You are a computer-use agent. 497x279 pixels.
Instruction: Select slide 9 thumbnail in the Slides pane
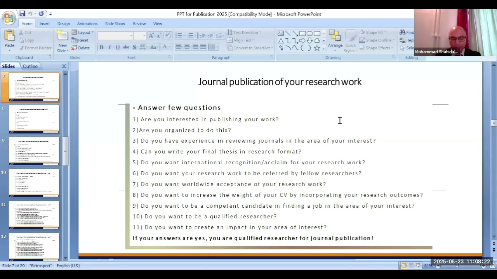pyautogui.click(x=34, y=151)
